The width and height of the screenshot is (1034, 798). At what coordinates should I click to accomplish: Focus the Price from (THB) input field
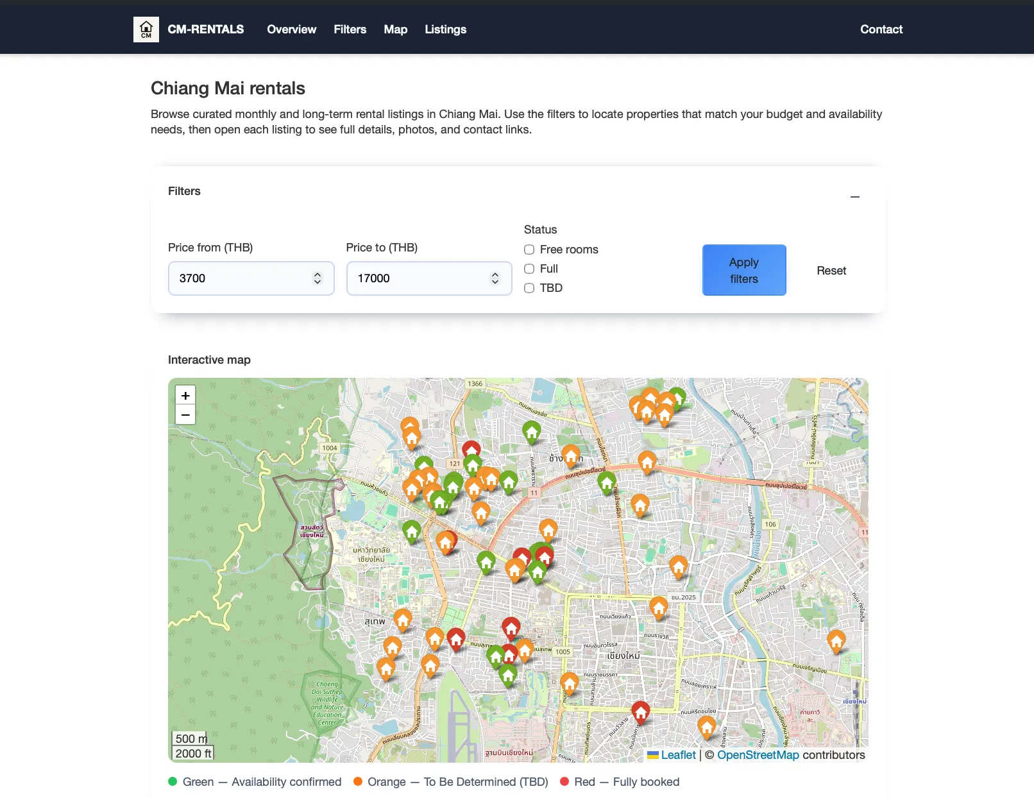coord(241,278)
